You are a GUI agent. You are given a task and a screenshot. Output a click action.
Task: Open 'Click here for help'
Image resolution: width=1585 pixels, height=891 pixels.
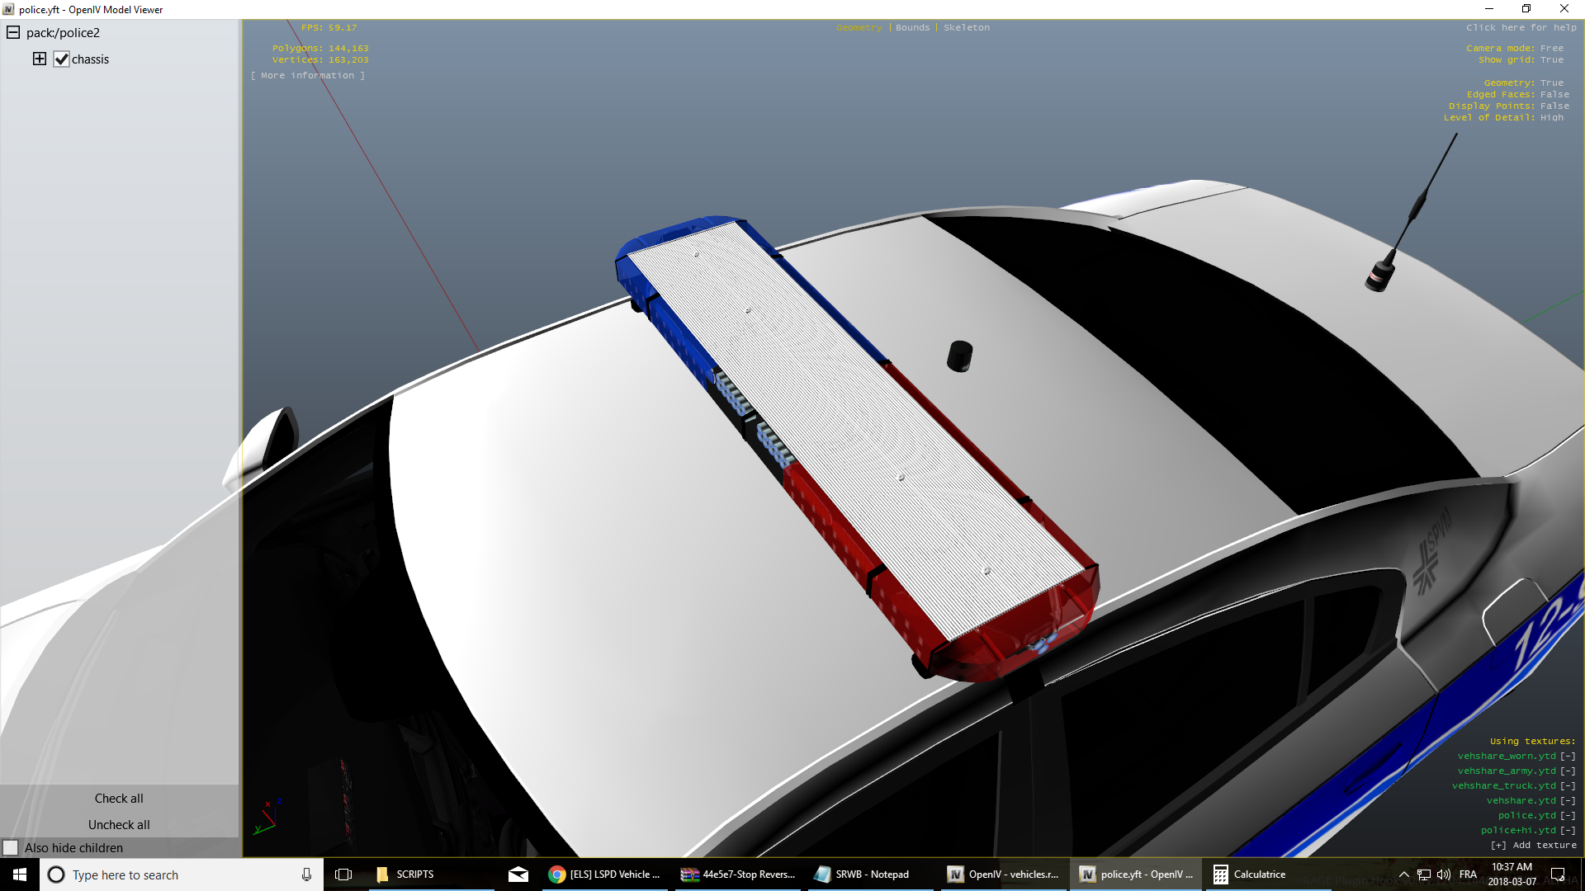pyautogui.click(x=1521, y=27)
